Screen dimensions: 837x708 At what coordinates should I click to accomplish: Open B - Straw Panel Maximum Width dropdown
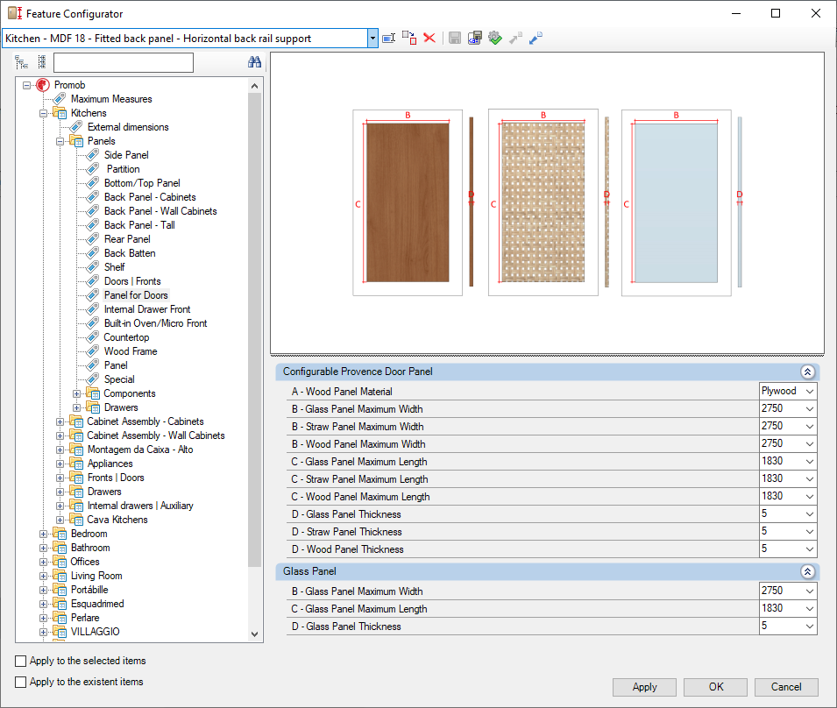[x=810, y=427]
